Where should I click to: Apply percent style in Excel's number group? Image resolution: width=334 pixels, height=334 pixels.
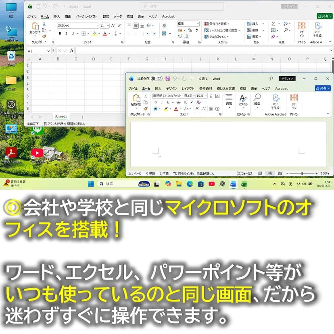190,31
